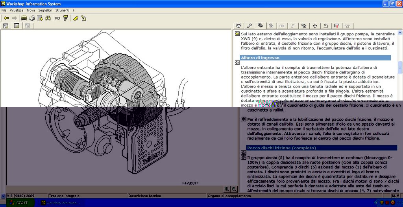Open the four-arrows location tab

(315, 26)
